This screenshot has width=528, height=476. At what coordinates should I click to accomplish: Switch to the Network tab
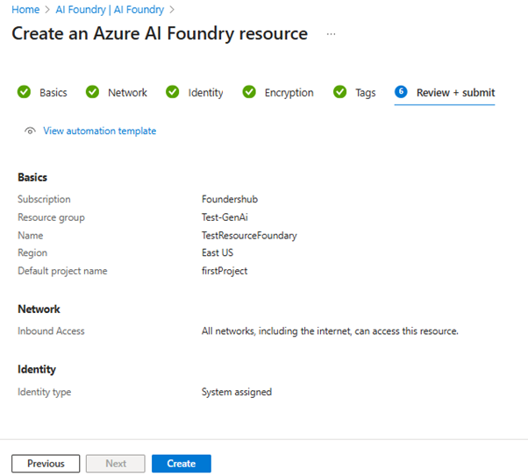click(x=127, y=93)
